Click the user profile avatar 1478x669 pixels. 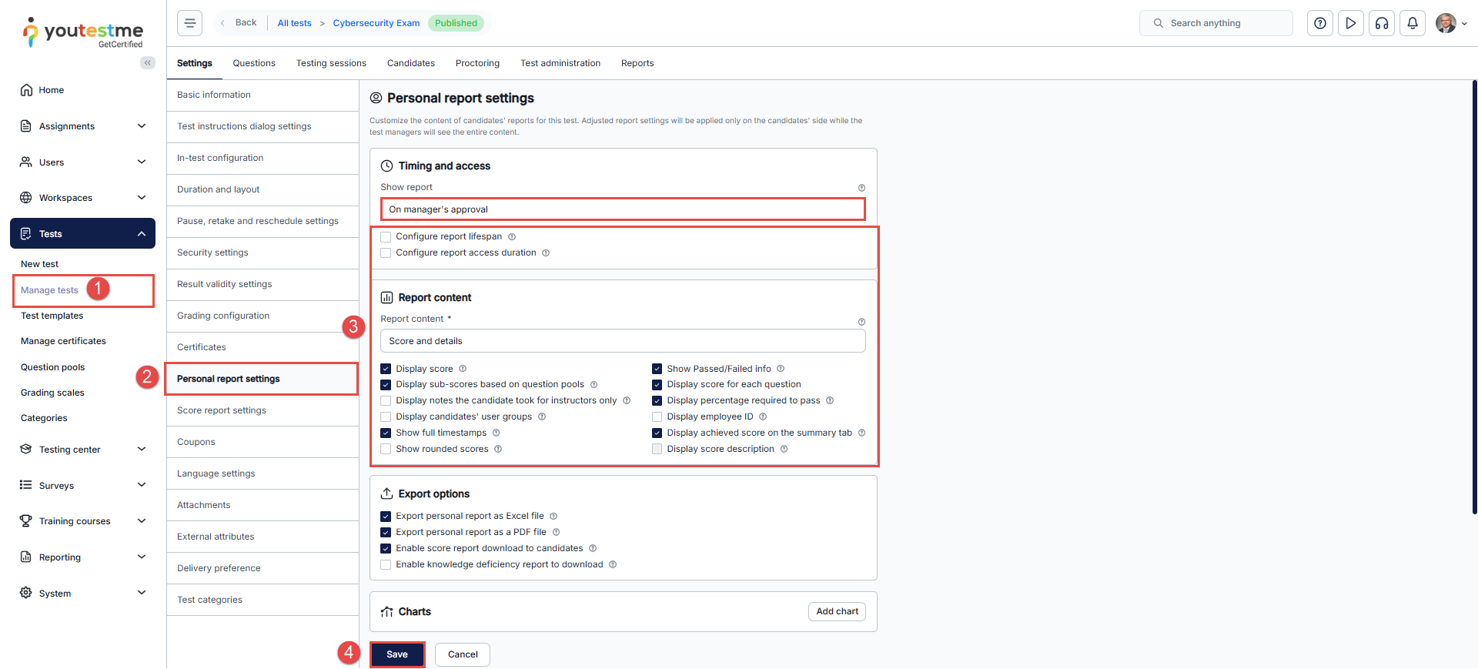tap(1446, 23)
